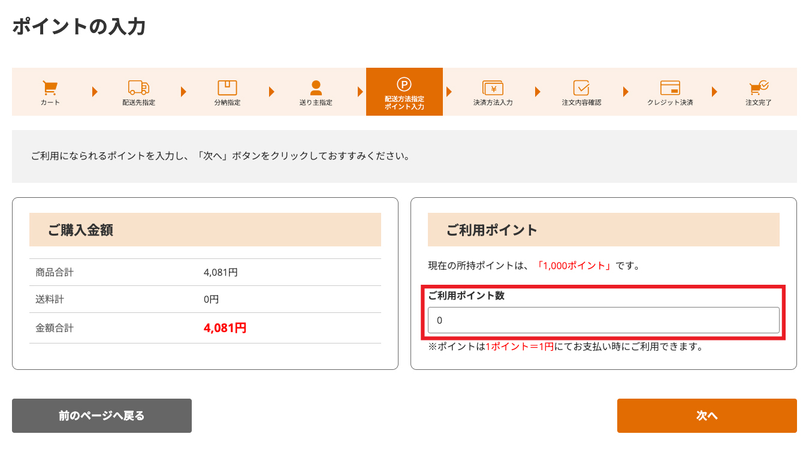Click the red bold 4,081円 total
Screen dimensions: 809x452
[x=225, y=328]
